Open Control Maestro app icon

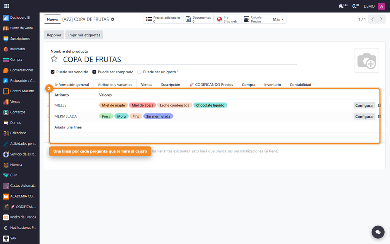coord(6,91)
